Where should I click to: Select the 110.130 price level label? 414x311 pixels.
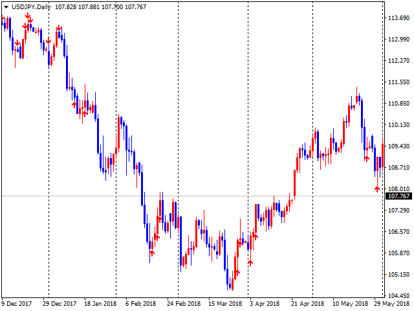(x=398, y=125)
